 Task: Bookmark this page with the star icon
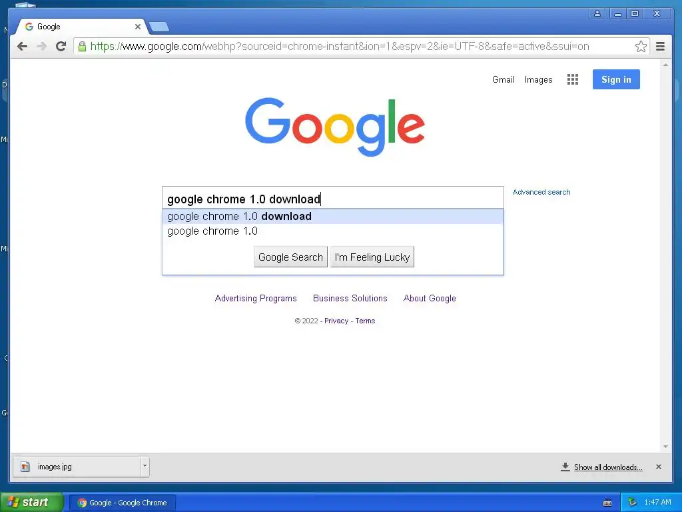pyautogui.click(x=641, y=46)
